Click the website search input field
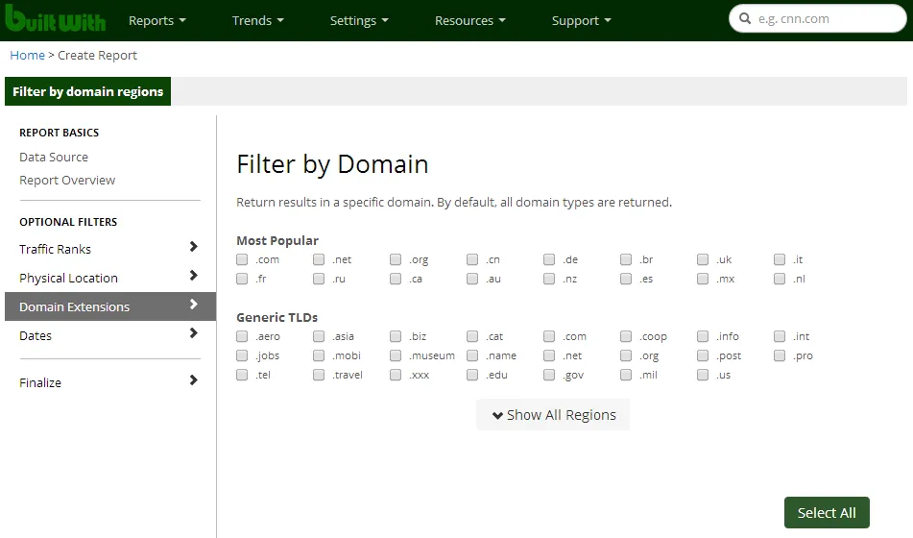This screenshot has height=538, width=913. point(826,18)
